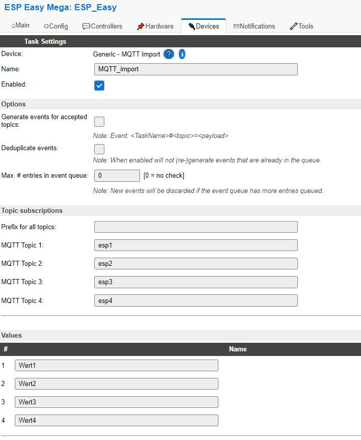Click the 'Device:' label
The width and height of the screenshot is (361, 440).
tap(12, 53)
